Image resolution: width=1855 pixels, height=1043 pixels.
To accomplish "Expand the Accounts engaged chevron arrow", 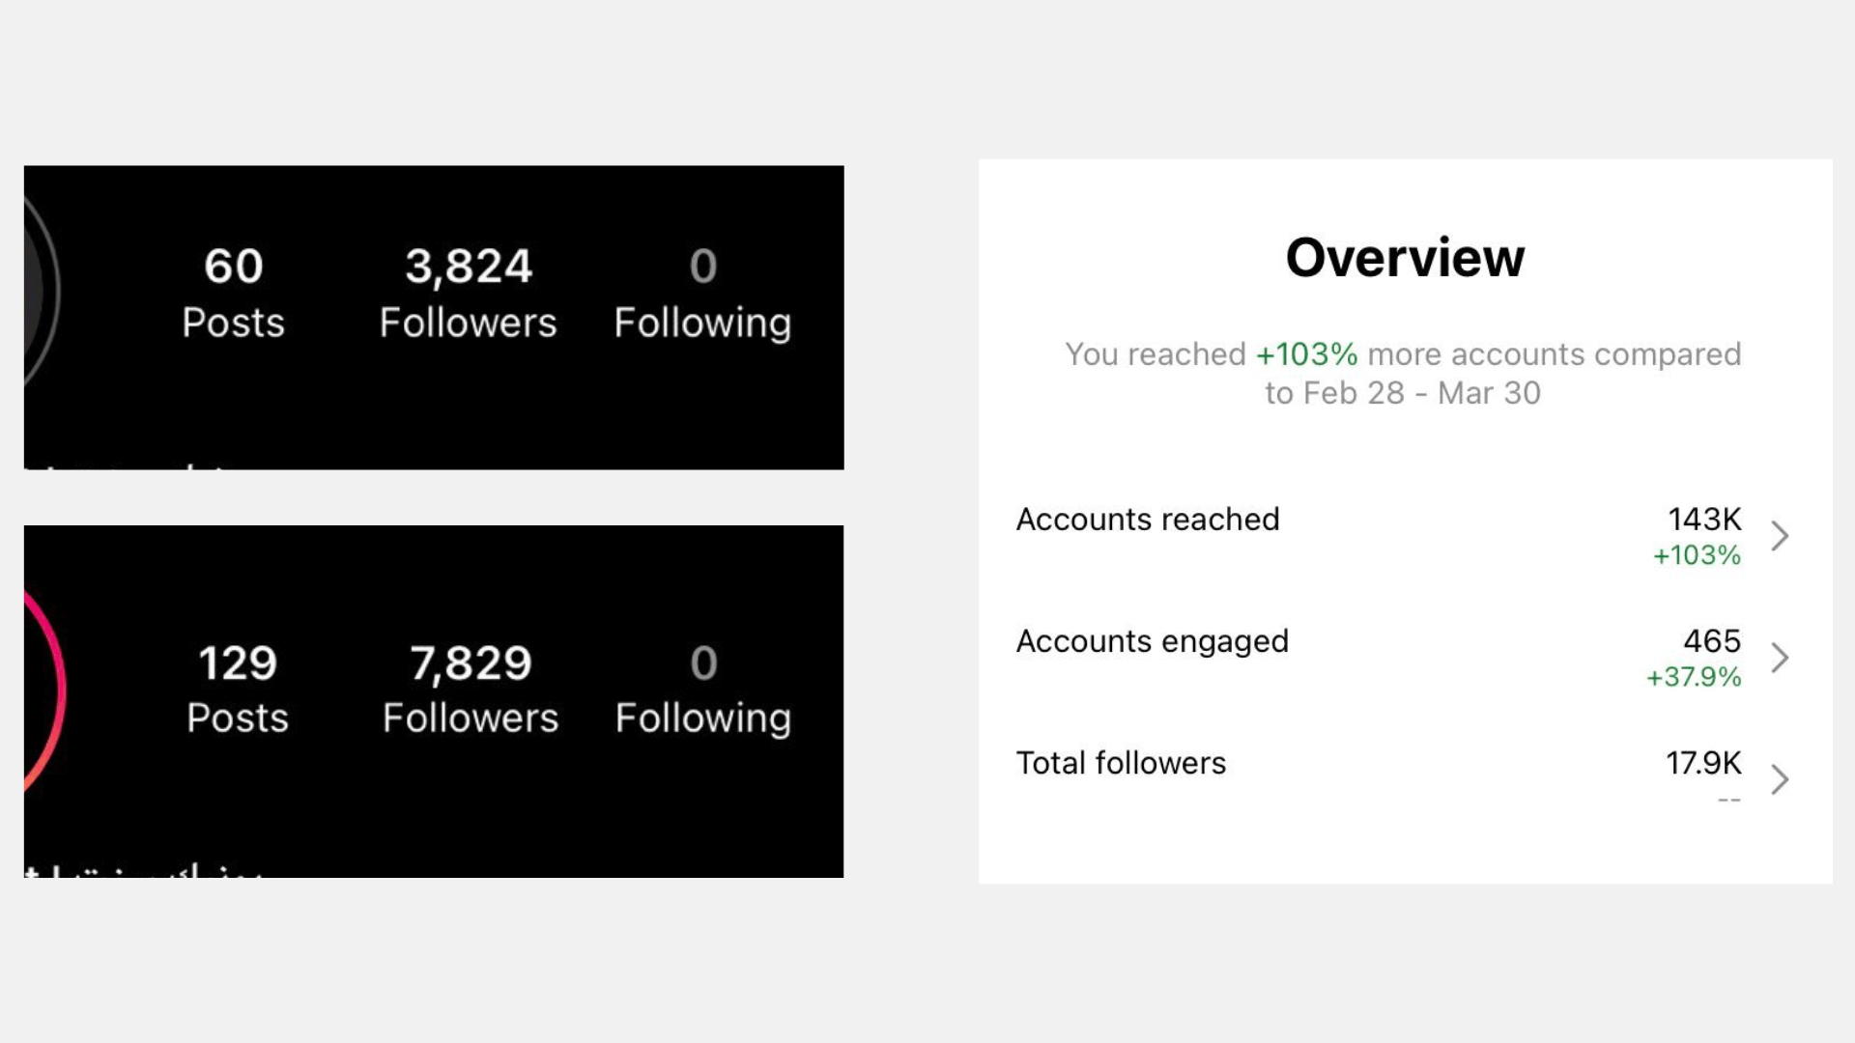I will point(1780,658).
